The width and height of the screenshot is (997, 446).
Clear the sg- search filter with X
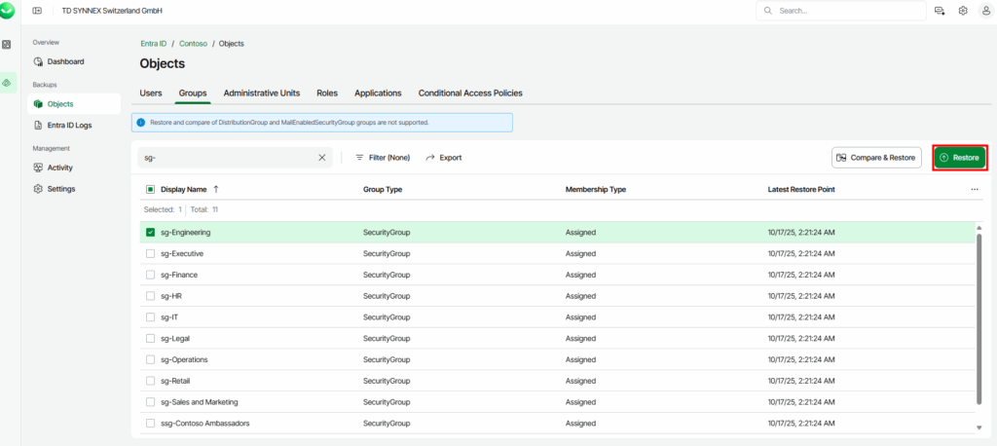pyautogui.click(x=322, y=157)
